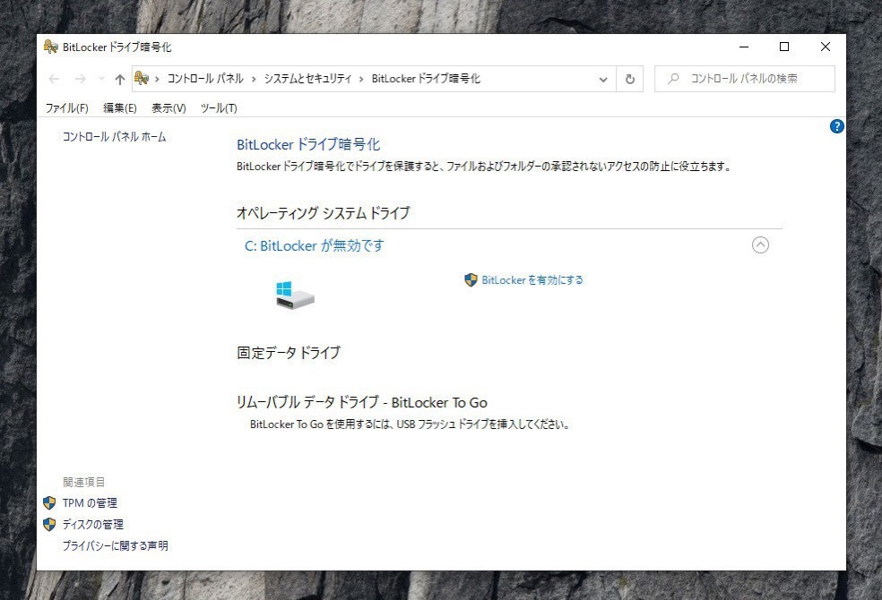The width and height of the screenshot is (882, 600).
Task: Click the Forward navigation arrow
Action: point(81,79)
